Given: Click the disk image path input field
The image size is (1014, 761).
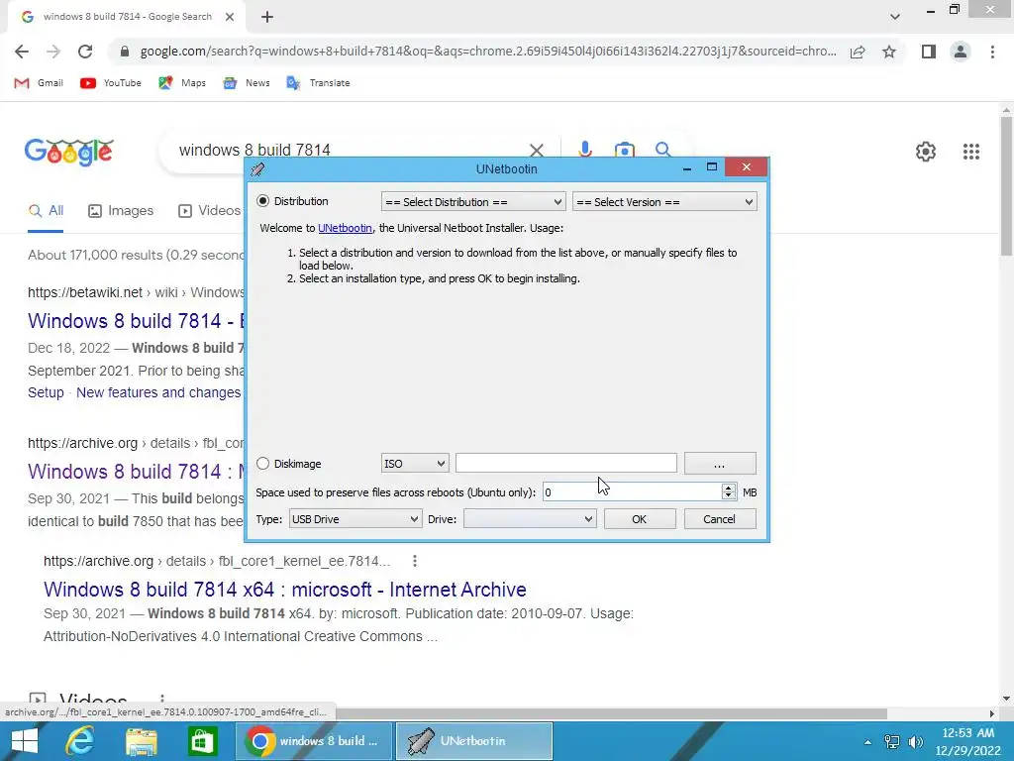Looking at the screenshot, I should point(565,463).
